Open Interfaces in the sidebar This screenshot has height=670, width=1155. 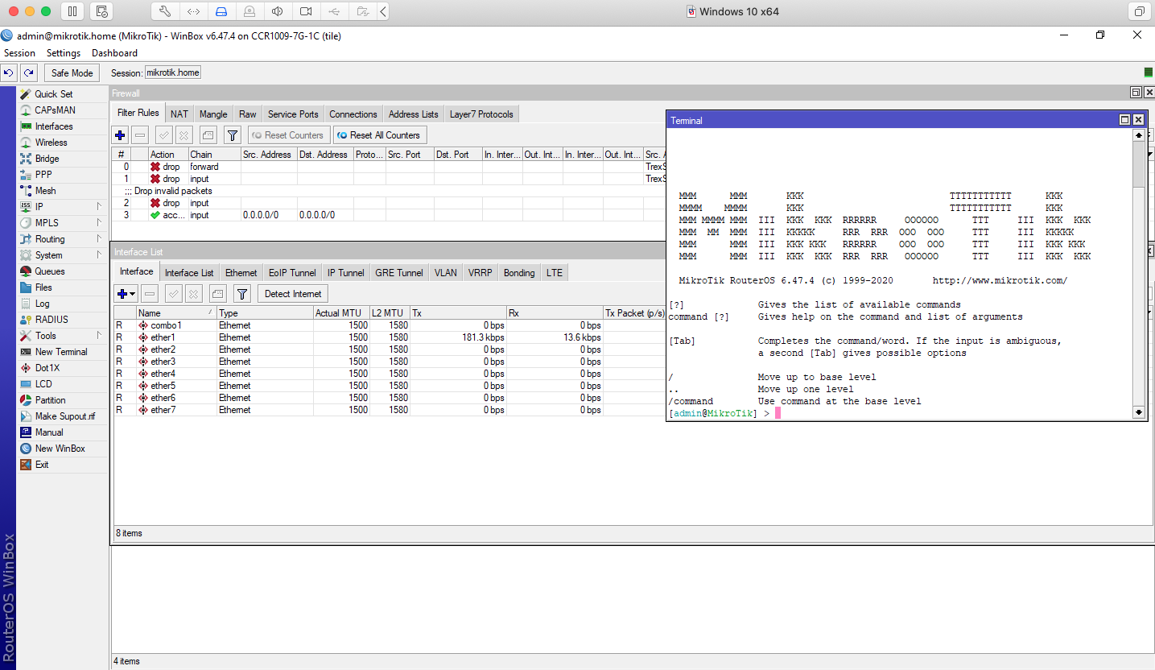(54, 126)
